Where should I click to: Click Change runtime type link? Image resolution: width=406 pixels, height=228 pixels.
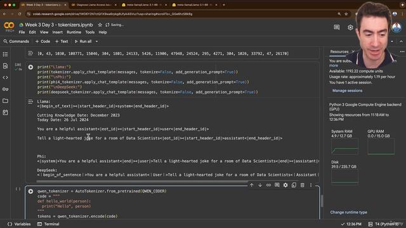tap(348, 212)
